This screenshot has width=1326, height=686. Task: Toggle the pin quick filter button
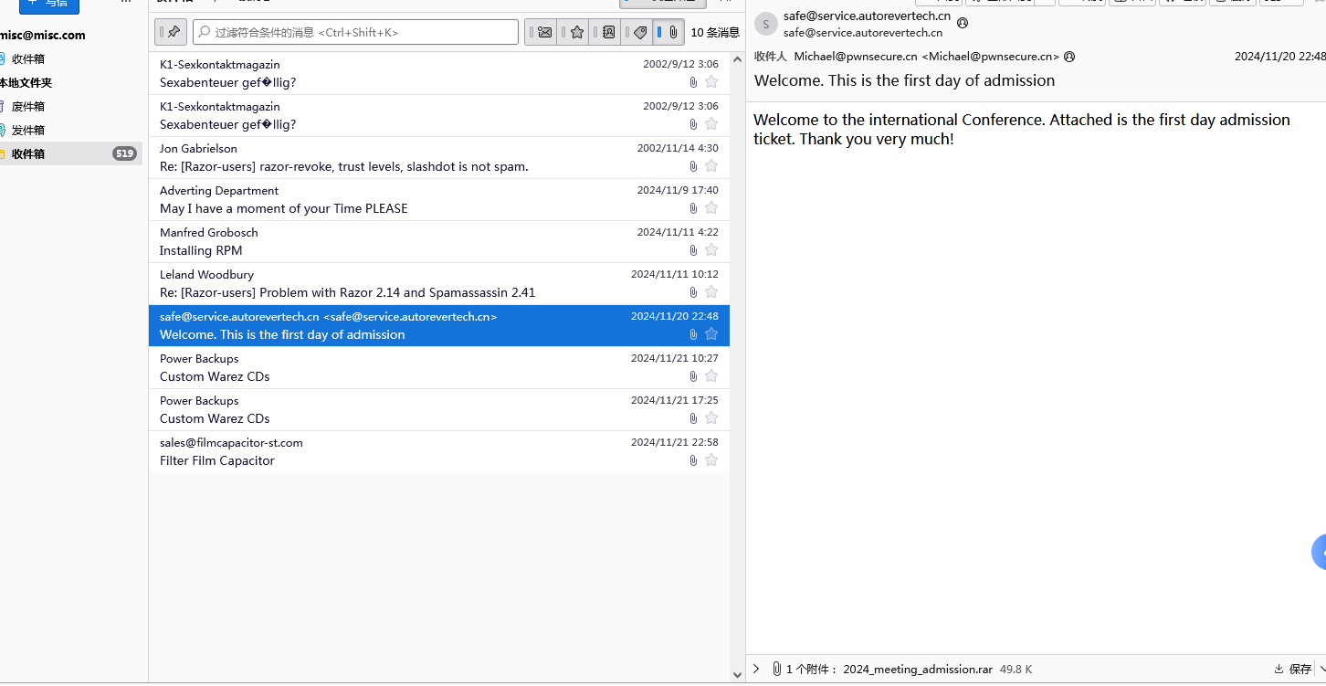click(171, 32)
